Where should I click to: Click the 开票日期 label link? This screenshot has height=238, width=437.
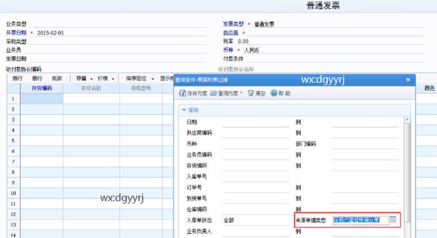pyautogui.click(x=16, y=33)
